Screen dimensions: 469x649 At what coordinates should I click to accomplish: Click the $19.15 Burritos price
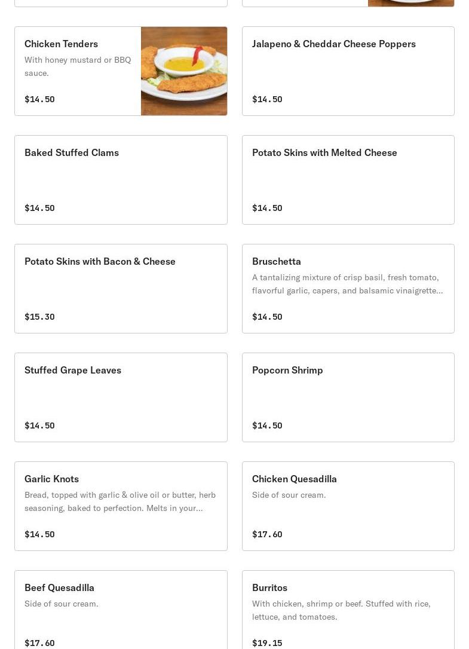tap(267, 643)
